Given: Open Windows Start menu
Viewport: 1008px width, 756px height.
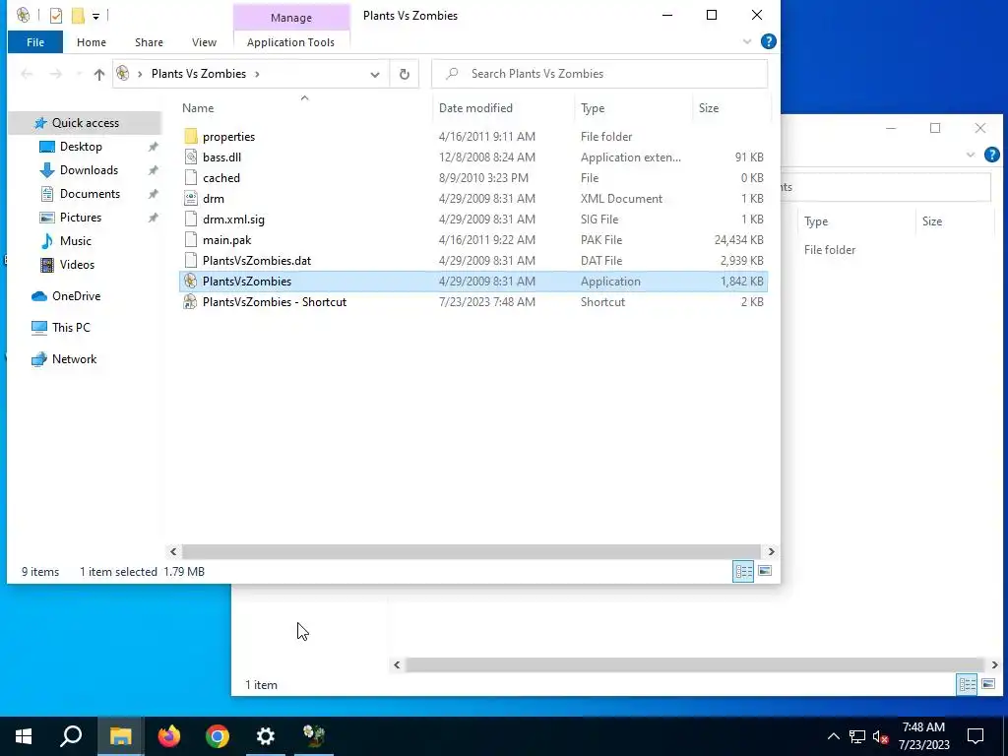Looking at the screenshot, I should (x=24, y=736).
